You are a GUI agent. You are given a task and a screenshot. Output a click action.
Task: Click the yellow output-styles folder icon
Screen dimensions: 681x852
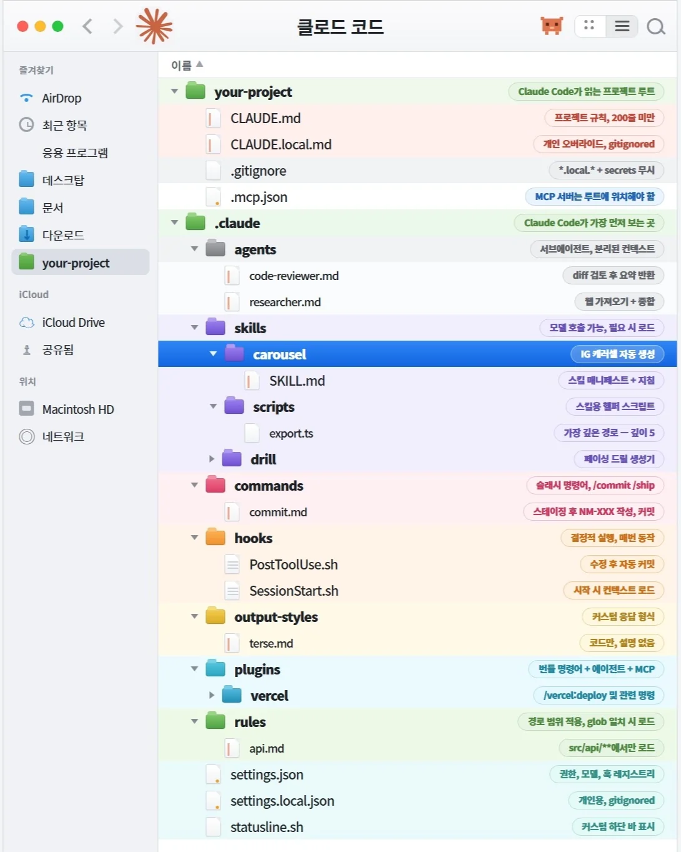(216, 616)
